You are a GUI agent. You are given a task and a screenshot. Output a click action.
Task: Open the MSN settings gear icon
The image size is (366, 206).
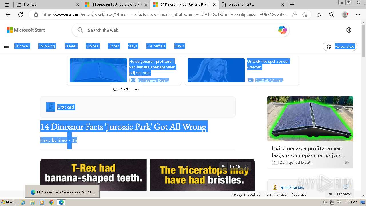pyautogui.click(x=349, y=30)
